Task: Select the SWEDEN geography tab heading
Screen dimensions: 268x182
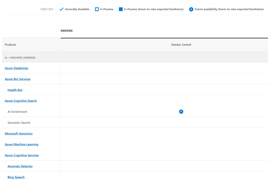Action: 66,31
